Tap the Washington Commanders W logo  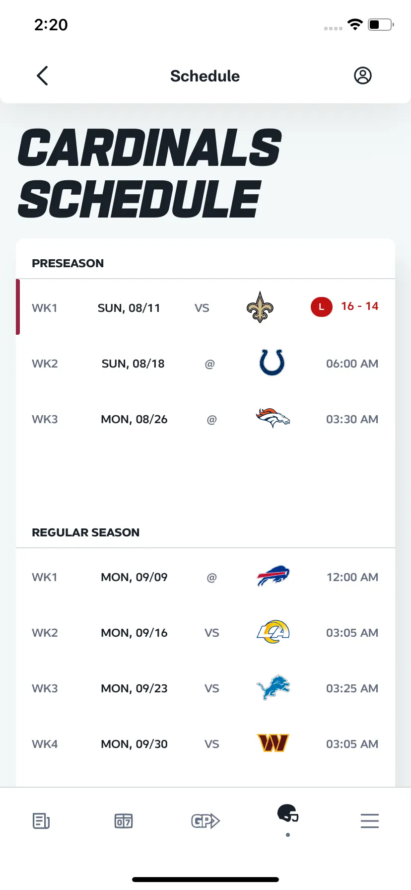click(273, 743)
